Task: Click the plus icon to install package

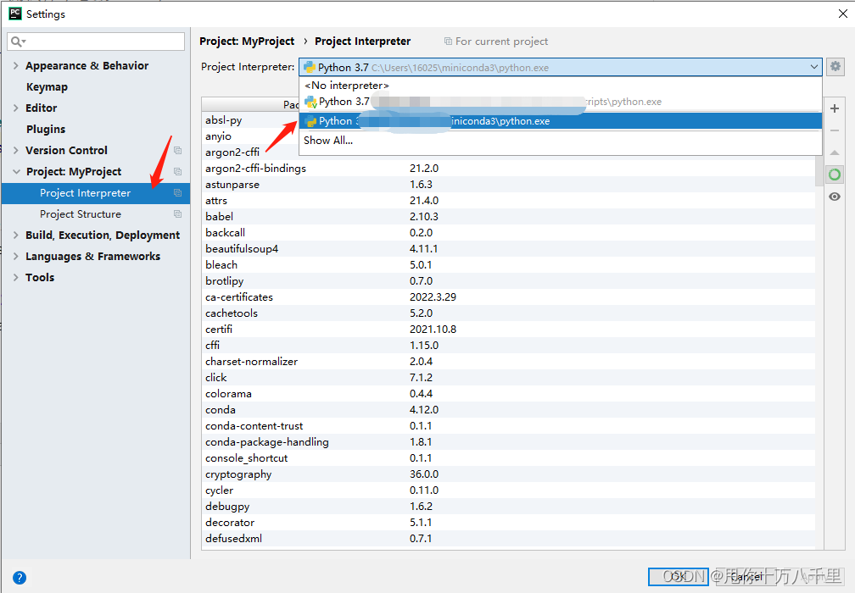Action: pos(835,108)
